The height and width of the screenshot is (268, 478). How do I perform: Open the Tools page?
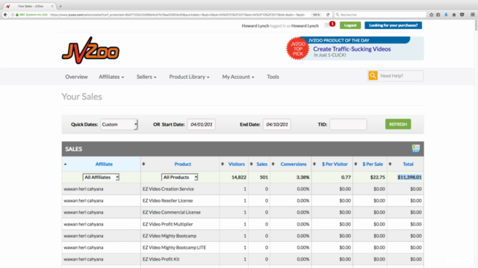[273, 77]
